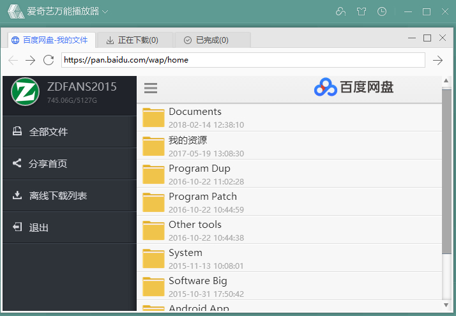
Task: Open the history clock icon
Action: click(x=382, y=11)
